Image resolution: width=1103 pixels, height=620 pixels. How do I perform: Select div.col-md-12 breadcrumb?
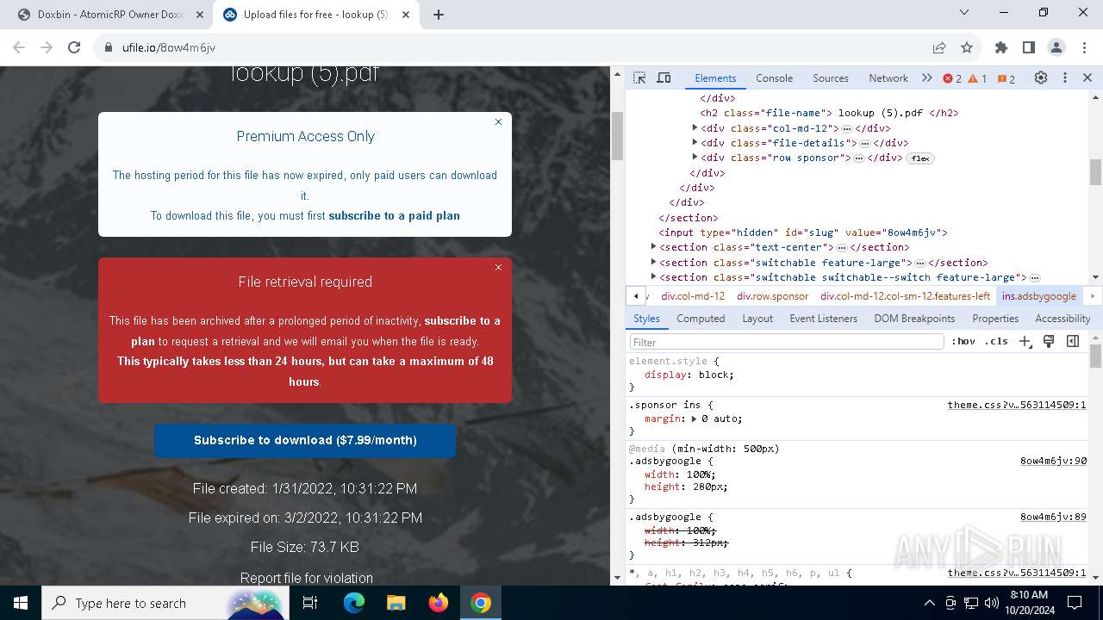(x=693, y=295)
